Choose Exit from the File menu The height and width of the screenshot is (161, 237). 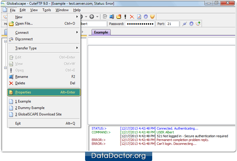[x=44, y=123]
